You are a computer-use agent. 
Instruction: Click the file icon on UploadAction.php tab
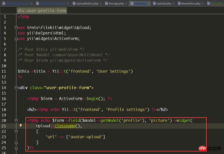74,3
